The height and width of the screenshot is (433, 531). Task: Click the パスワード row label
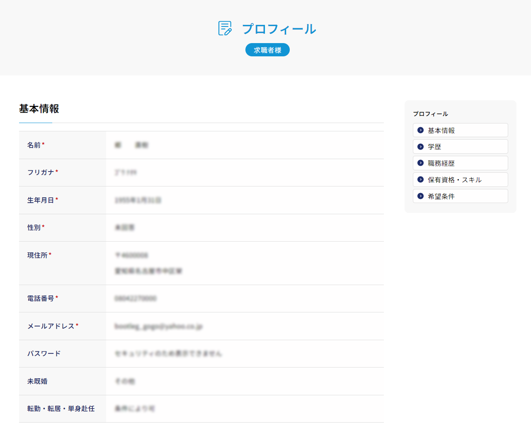click(44, 353)
